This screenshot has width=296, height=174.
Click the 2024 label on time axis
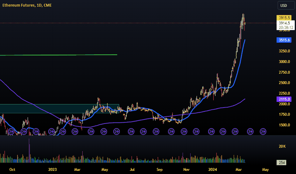coord(212,170)
